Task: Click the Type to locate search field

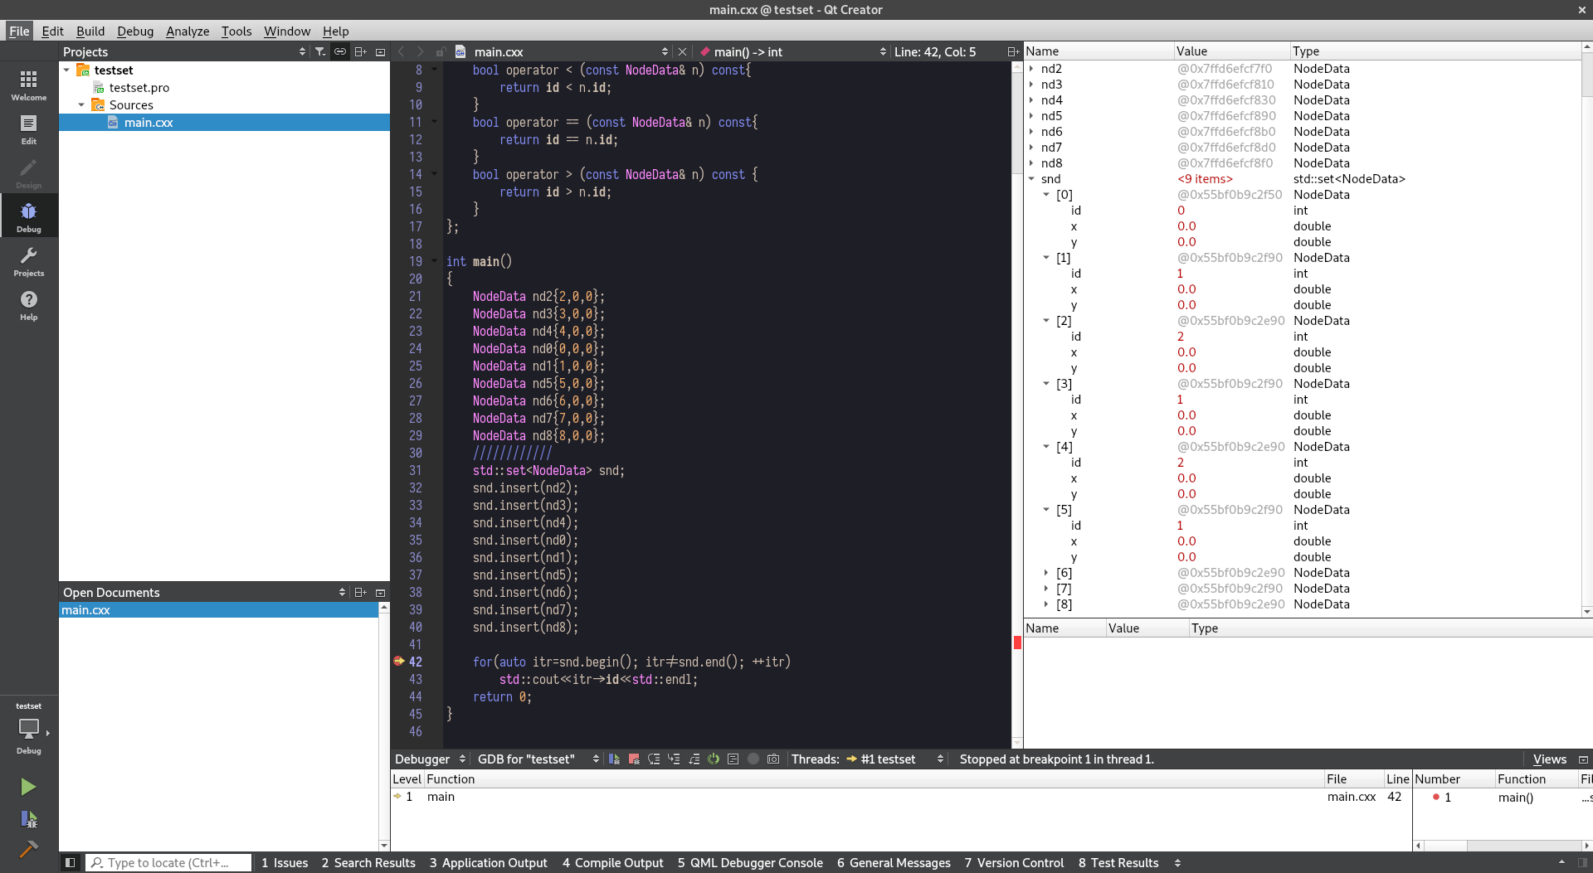Action: (x=170, y=862)
